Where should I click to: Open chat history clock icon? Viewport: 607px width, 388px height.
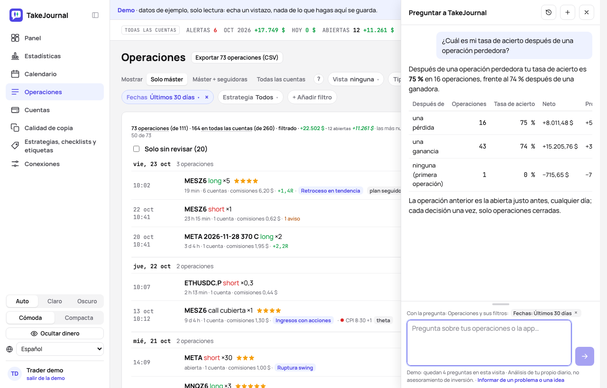point(549,12)
